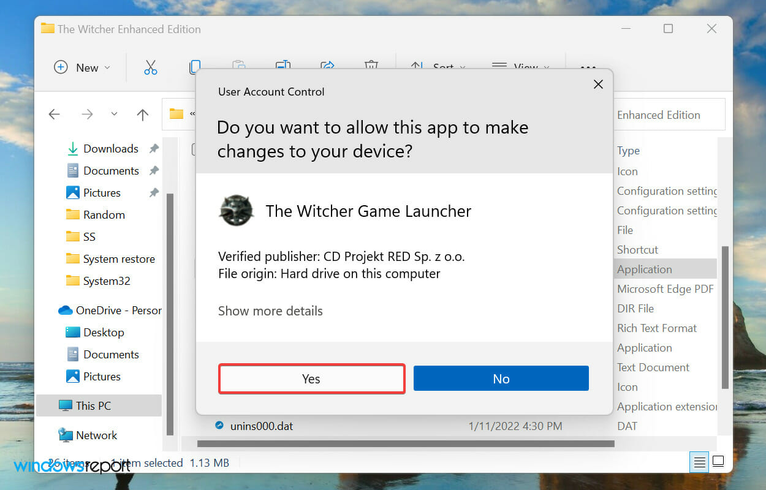Maximize the File Explorer window
Image resolution: width=766 pixels, height=490 pixels.
[x=668, y=29]
